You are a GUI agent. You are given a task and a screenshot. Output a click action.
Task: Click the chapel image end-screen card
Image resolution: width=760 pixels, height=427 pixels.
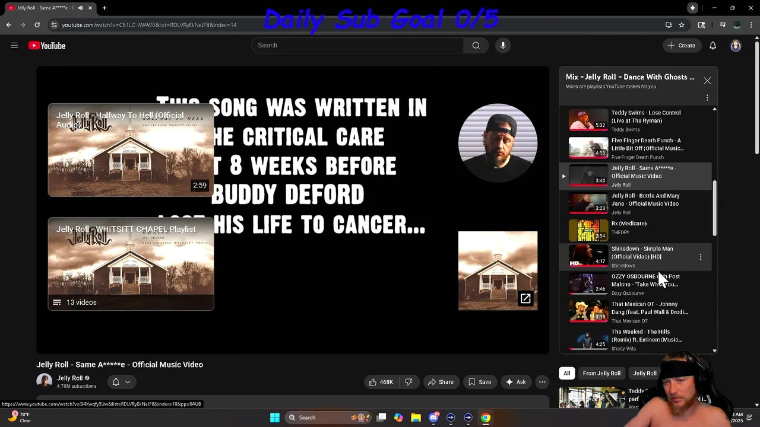tap(498, 270)
